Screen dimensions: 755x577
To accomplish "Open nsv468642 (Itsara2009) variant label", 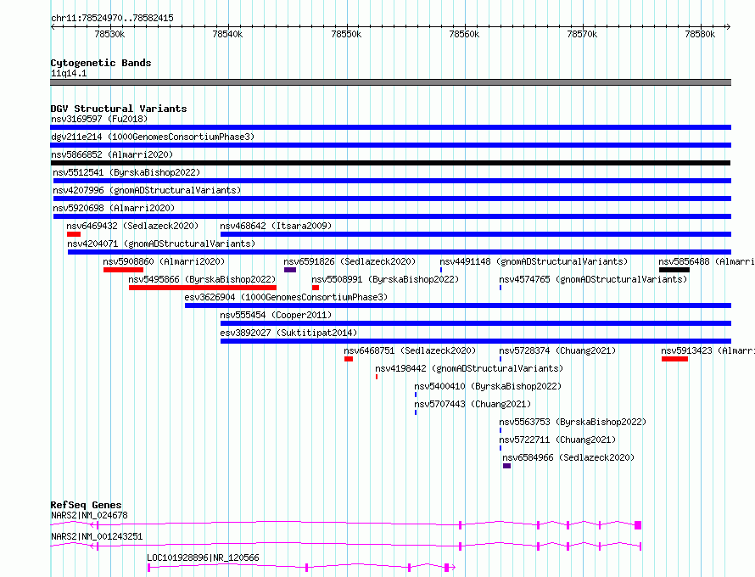I will (x=276, y=226).
